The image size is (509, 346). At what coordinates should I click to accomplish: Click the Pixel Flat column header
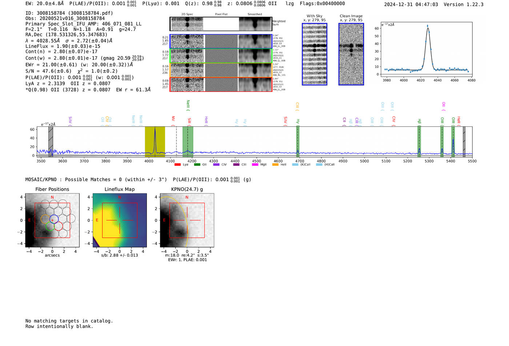[x=221, y=15]
